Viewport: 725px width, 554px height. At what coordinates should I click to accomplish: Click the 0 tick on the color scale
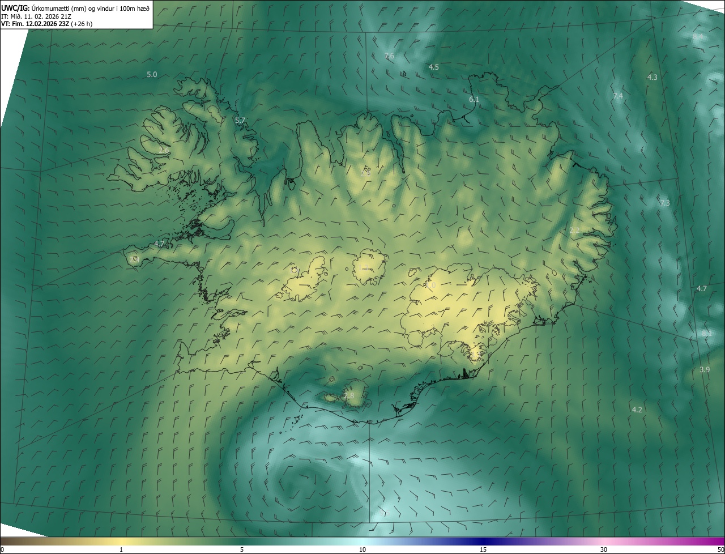coord(2,549)
